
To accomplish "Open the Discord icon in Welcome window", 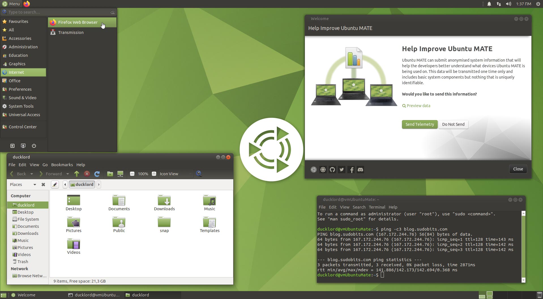I will [x=360, y=170].
